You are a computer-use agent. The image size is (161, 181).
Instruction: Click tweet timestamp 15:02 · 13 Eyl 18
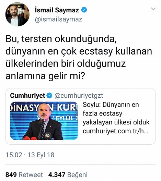tap(30, 155)
